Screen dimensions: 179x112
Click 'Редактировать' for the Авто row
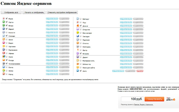pyautogui.click(x=118, y=71)
